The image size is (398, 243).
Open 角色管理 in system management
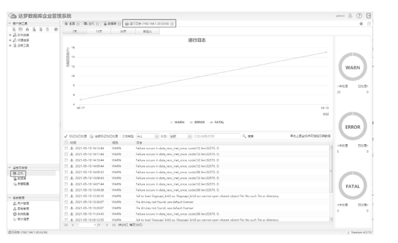pyautogui.click(x=21, y=209)
